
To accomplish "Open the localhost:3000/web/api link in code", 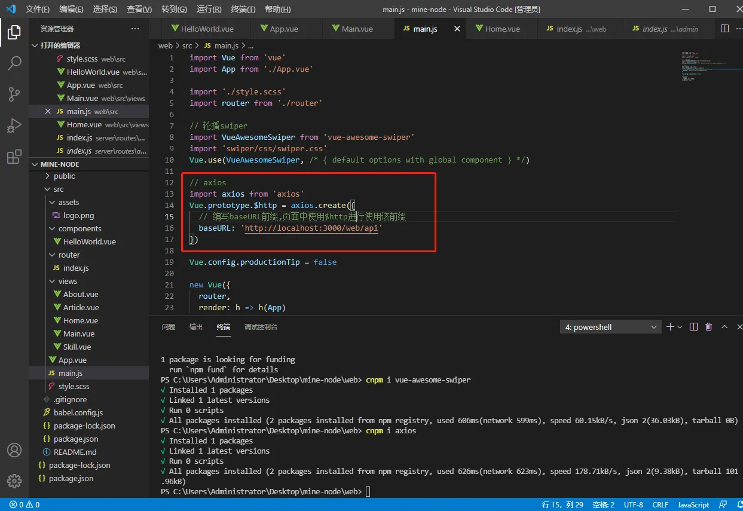I will point(311,228).
